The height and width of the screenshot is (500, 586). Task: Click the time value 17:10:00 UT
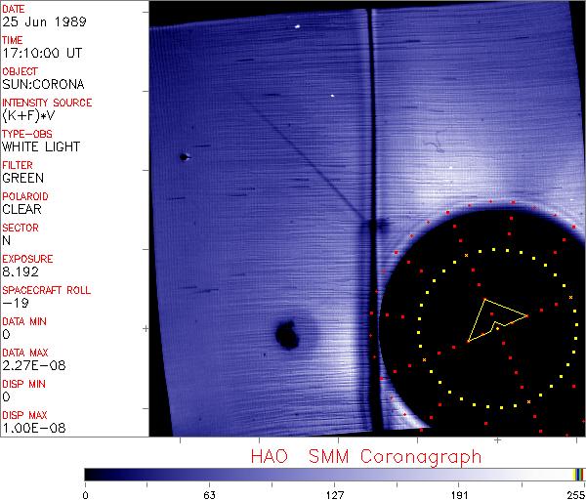pyautogui.click(x=41, y=53)
